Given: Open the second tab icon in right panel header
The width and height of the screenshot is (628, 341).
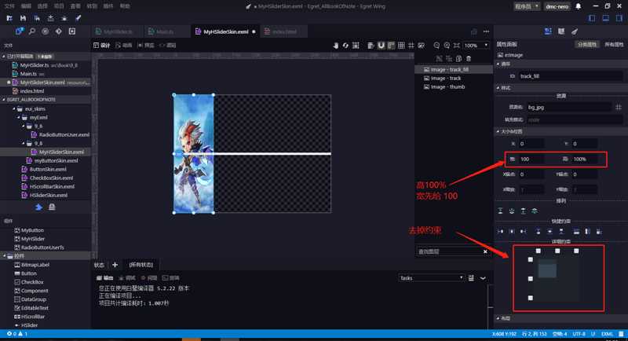Looking at the screenshot, I should pyautogui.click(x=561, y=31).
